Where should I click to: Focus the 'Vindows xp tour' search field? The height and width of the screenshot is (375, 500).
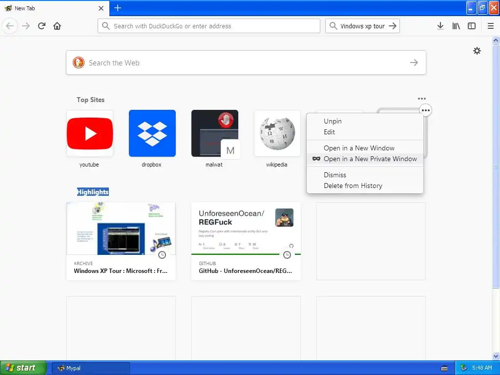(362, 26)
